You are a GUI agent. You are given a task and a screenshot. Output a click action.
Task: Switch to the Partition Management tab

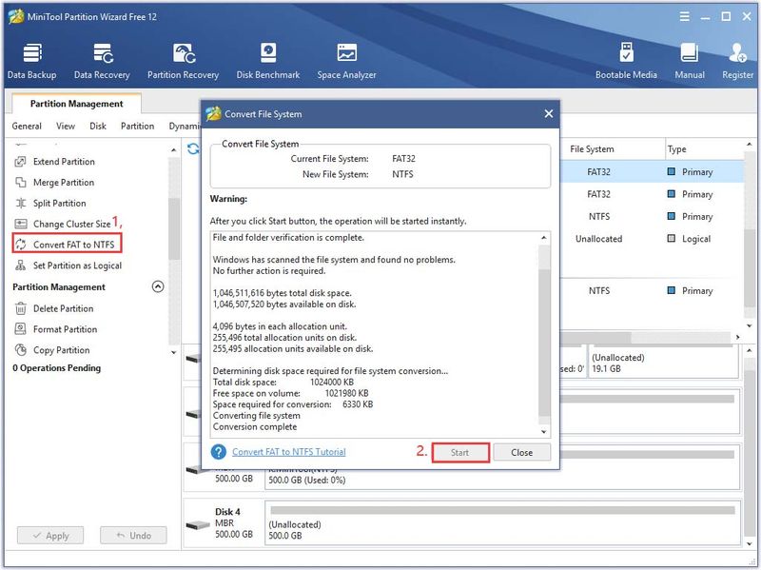point(76,104)
